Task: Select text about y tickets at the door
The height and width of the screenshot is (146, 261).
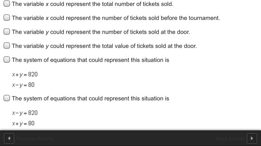Action: 101,32
